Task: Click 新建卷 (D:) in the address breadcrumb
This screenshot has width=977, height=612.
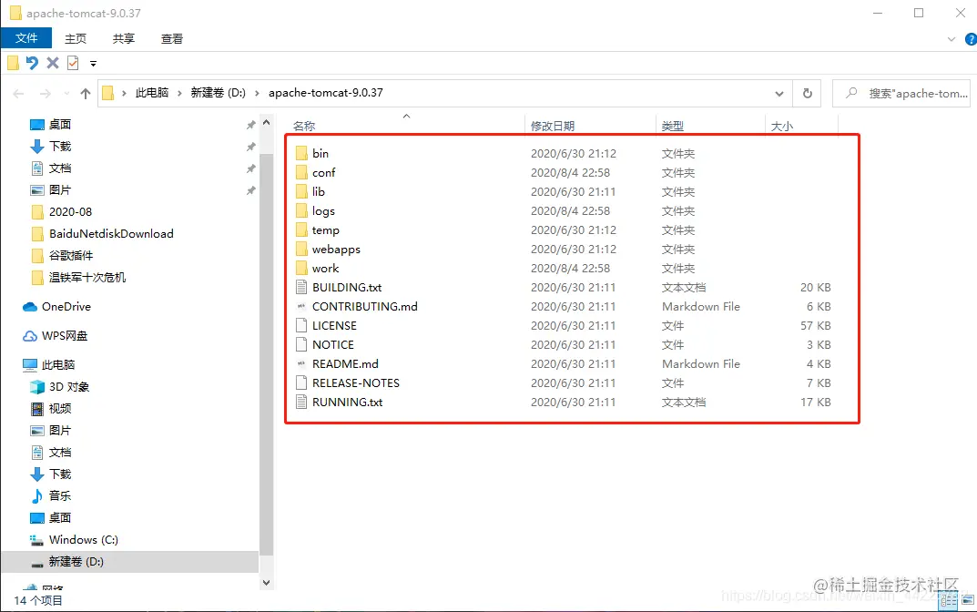Action: pyautogui.click(x=219, y=93)
